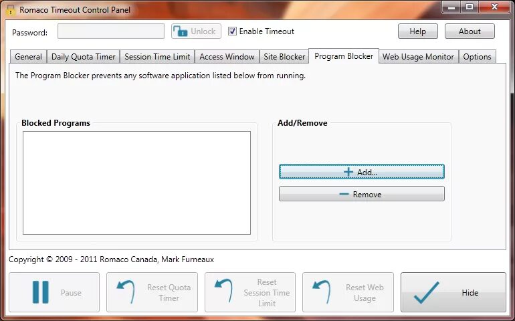Click inside the Blocked Programs list box

(x=136, y=183)
